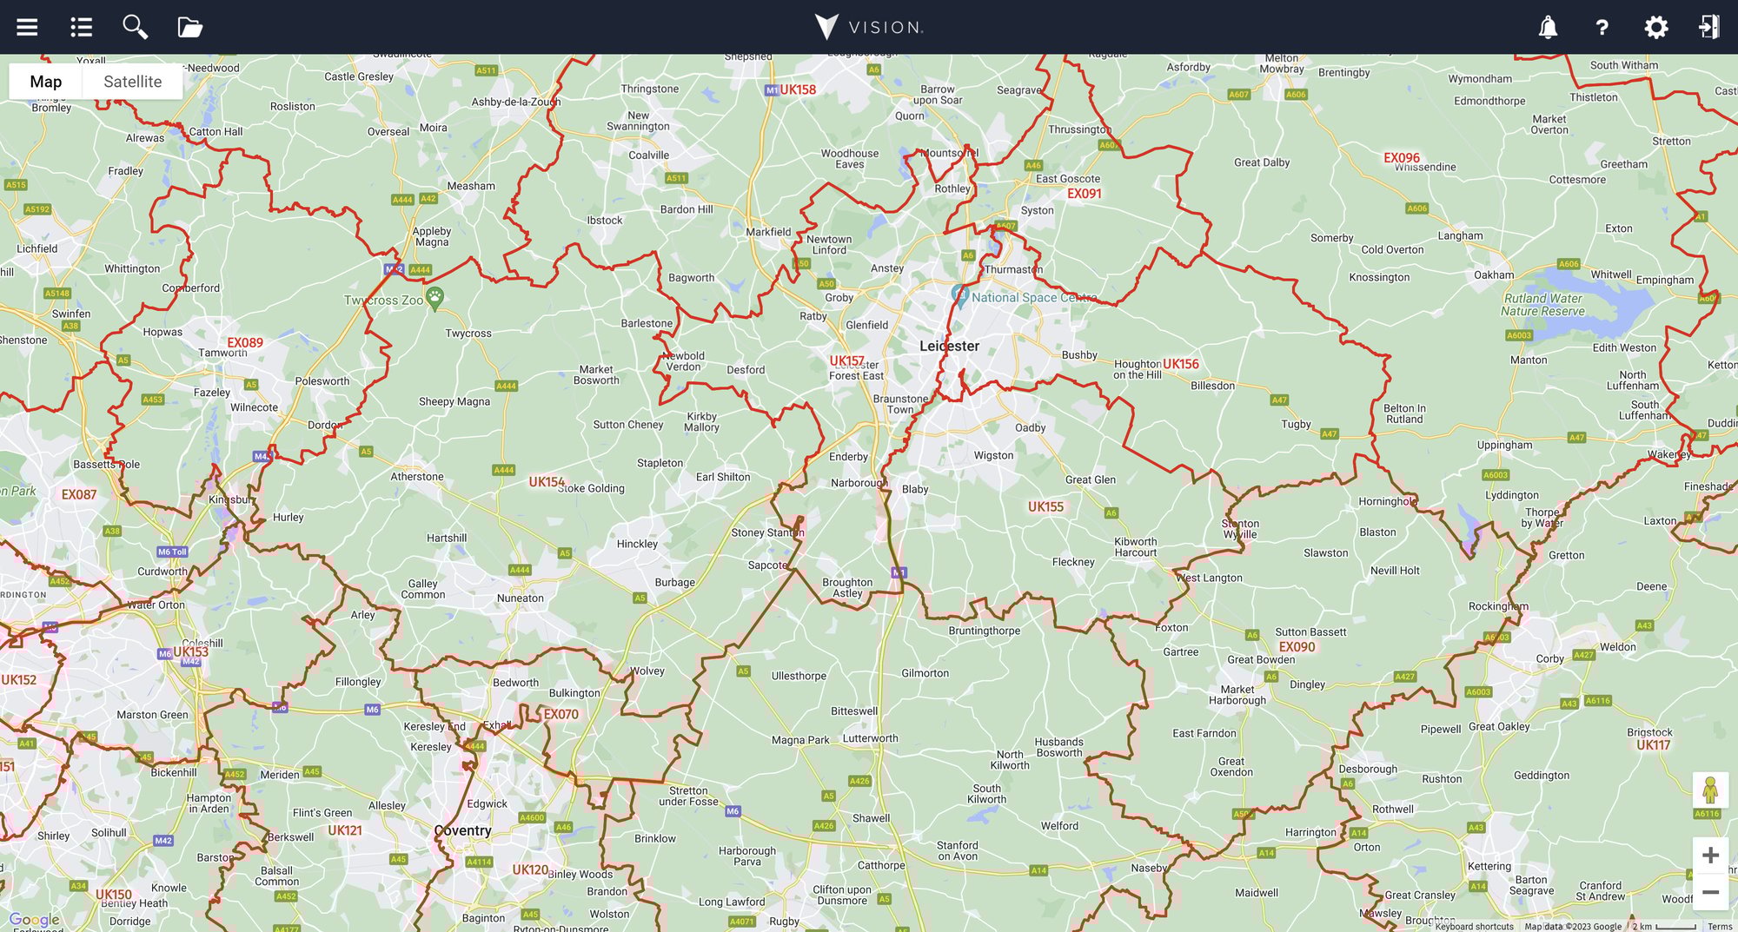
Task: Click the Twycross Zoo marker
Action: tap(434, 298)
